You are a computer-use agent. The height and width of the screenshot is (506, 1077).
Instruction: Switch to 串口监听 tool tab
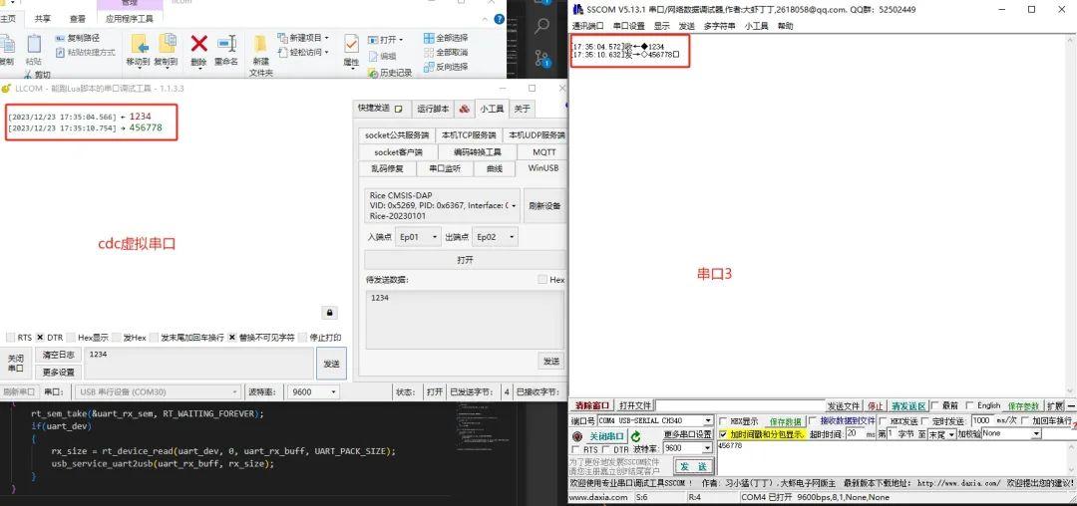tap(445, 168)
